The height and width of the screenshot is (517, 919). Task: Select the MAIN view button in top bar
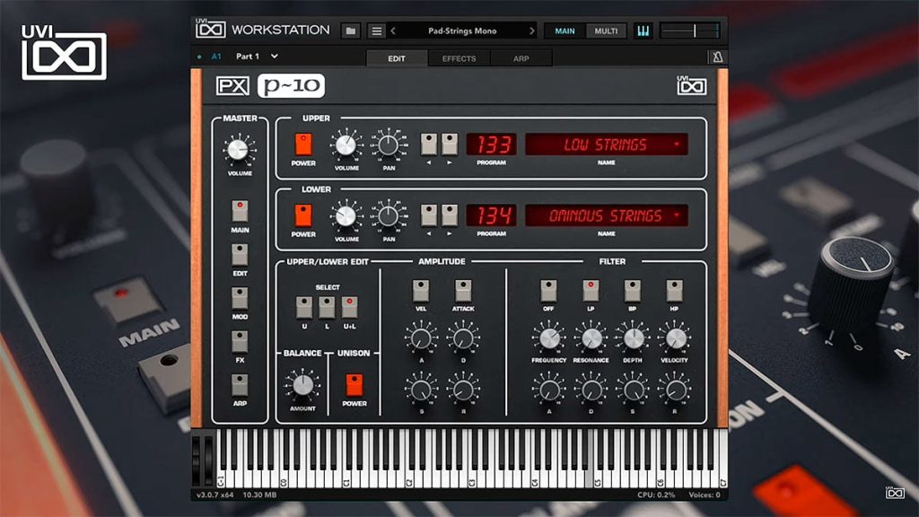tap(565, 31)
